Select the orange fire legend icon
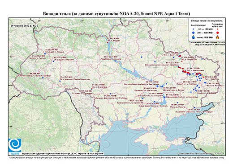Screen dimensions: 233x164 218,37
